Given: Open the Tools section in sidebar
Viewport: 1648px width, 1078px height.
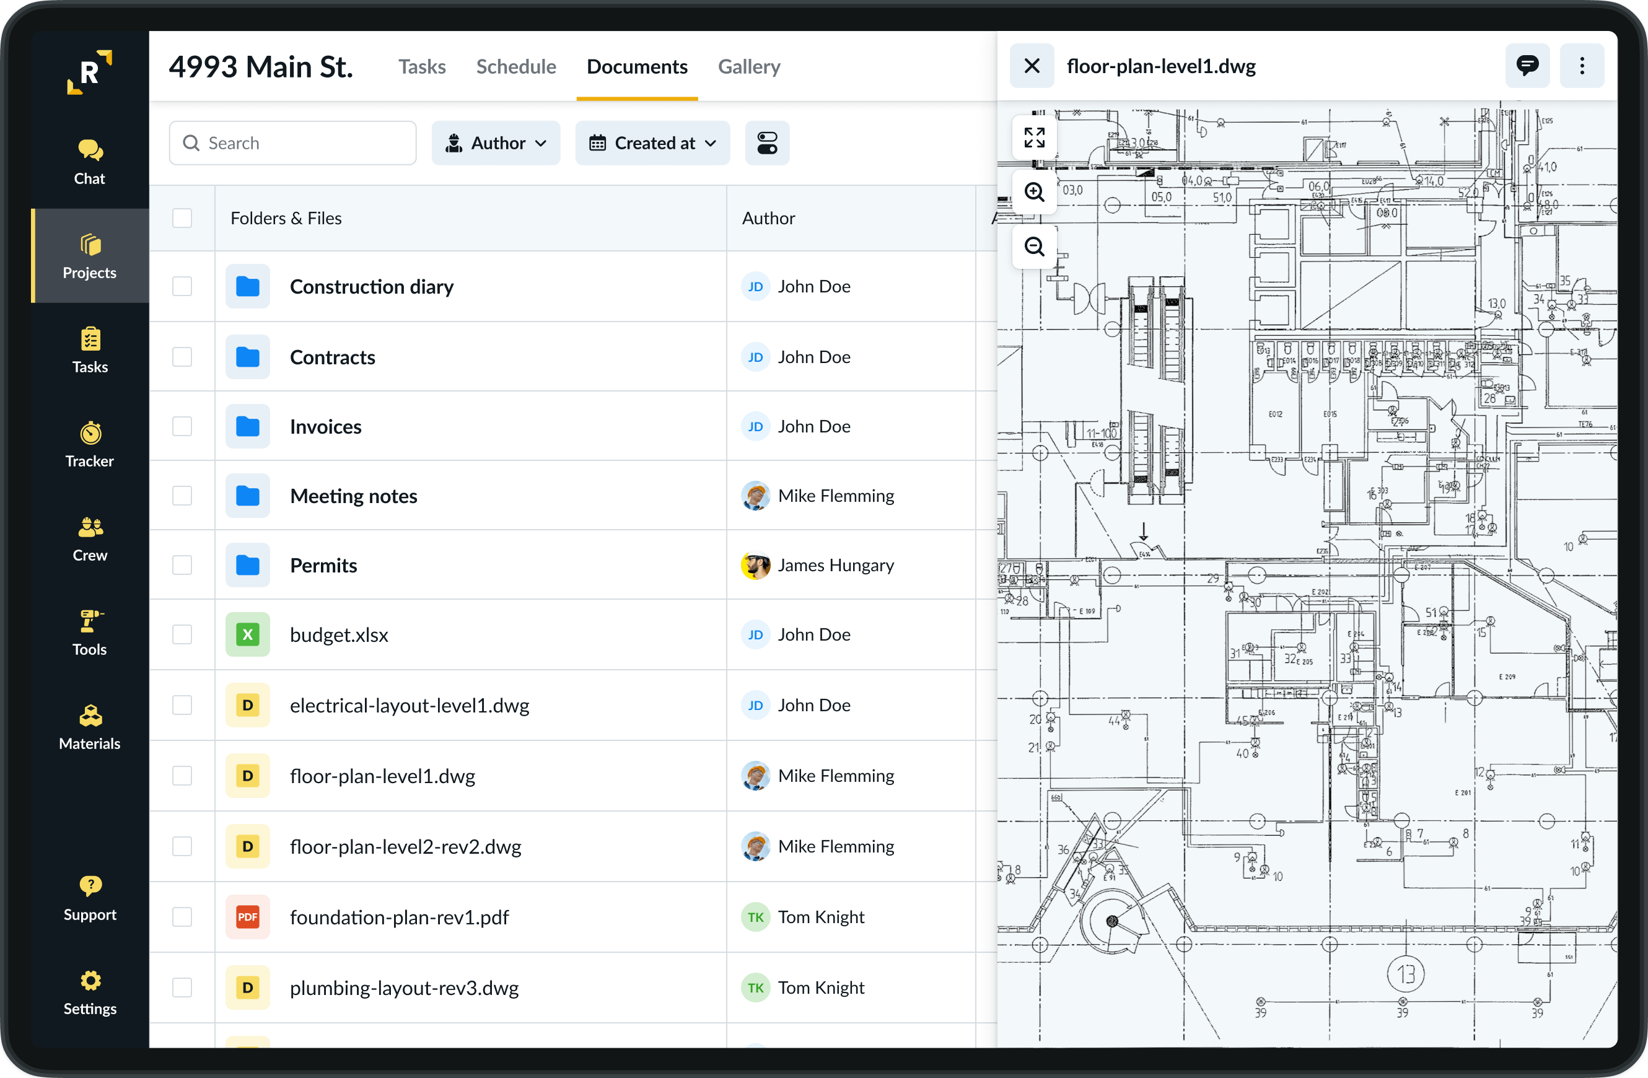Looking at the screenshot, I should (x=89, y=631).
